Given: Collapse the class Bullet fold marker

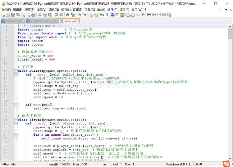Looking at the screenshot, I should [16, 71].
